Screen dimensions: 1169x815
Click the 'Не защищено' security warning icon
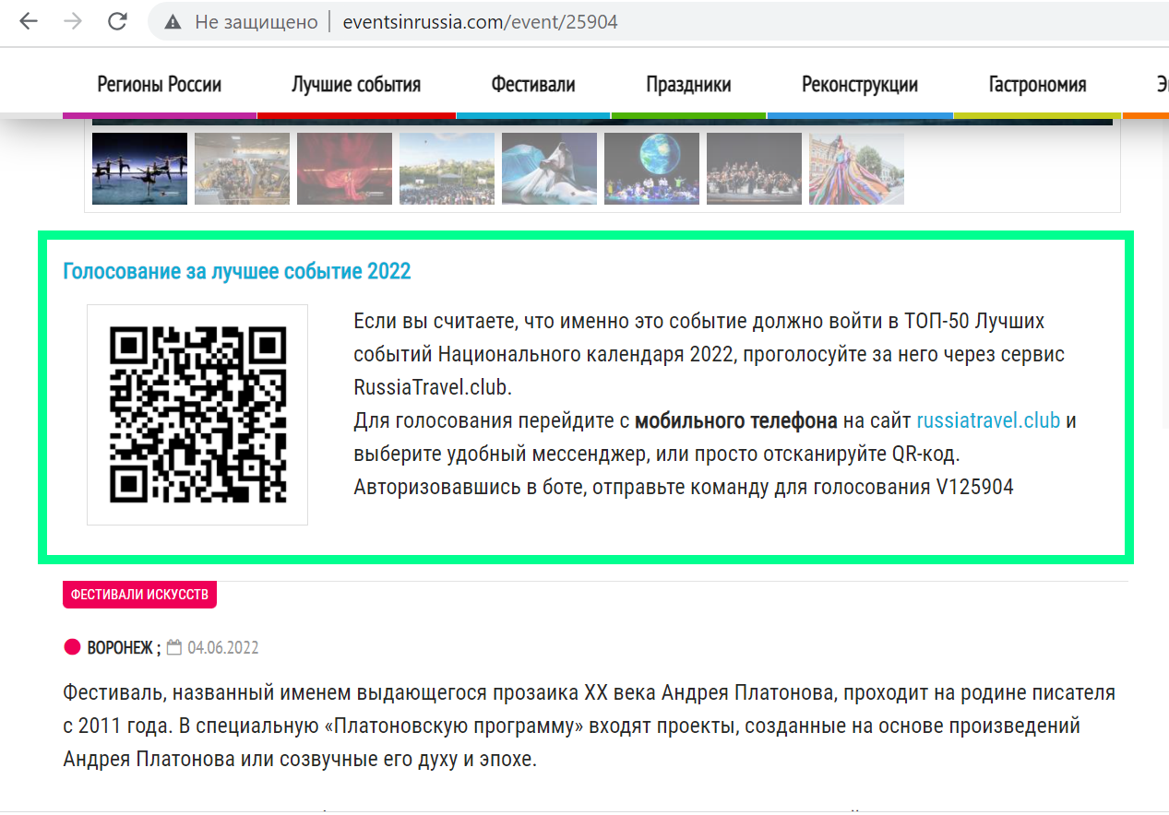click(x=172, y=21)
